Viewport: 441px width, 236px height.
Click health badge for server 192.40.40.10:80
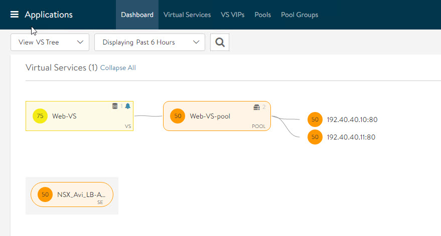pyautogui.click(x=315, y=119)
